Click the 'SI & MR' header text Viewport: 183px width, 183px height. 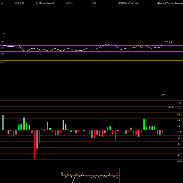(x=19, y=3)
